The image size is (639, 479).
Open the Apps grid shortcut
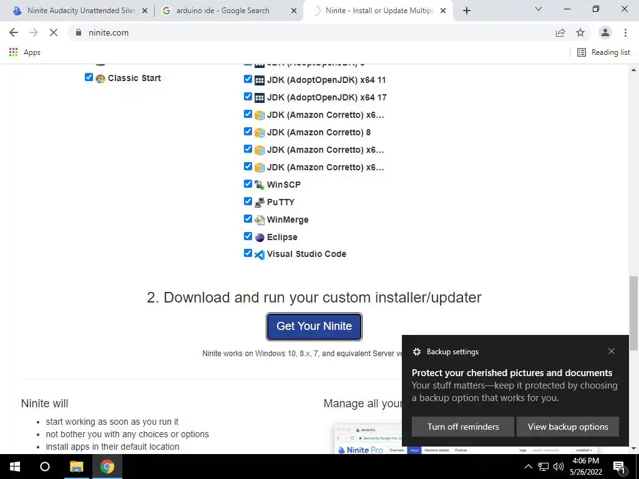pos(14,52)
